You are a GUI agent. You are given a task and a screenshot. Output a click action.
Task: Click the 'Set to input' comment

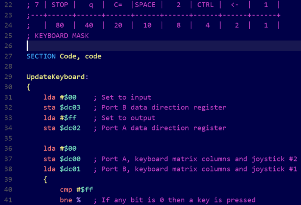pyautogui.click(x=127, y=98)
